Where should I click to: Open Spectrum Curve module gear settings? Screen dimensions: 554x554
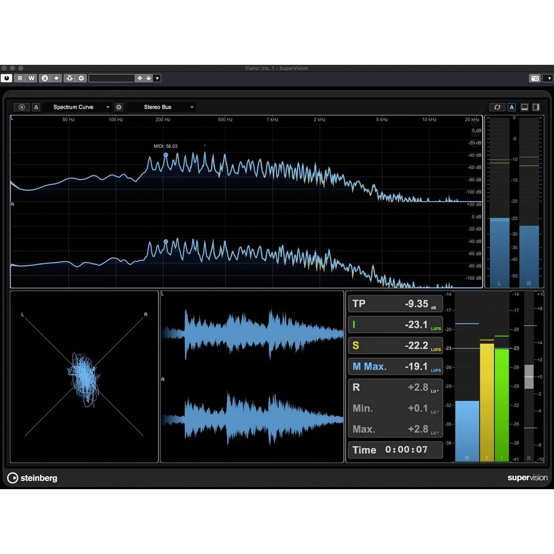(119, 107)
